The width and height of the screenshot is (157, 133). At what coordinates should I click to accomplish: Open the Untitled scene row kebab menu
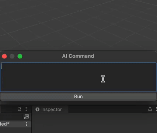pos(27,124)
